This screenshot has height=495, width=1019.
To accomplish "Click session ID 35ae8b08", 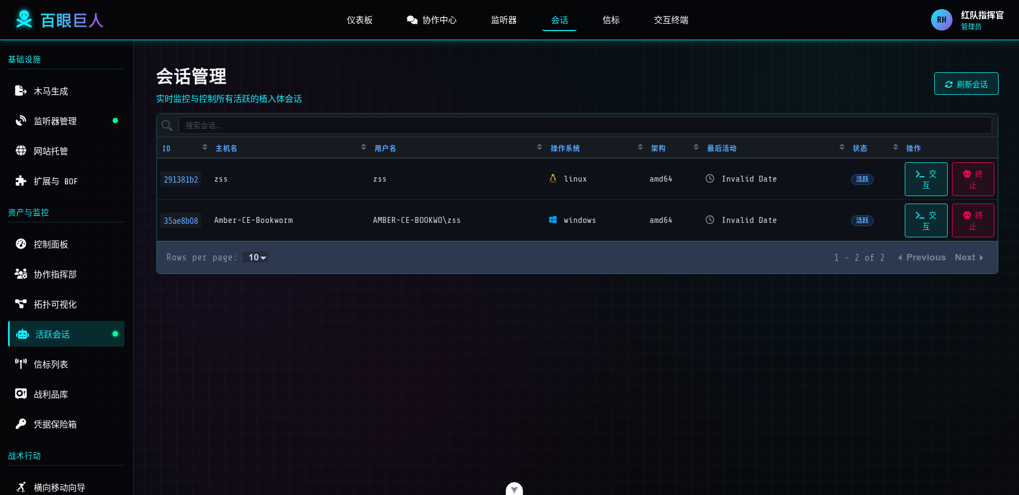I will click(181, 221).
